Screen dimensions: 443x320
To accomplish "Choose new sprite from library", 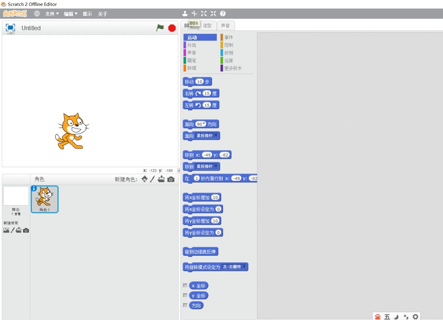I will pos(145,179).
